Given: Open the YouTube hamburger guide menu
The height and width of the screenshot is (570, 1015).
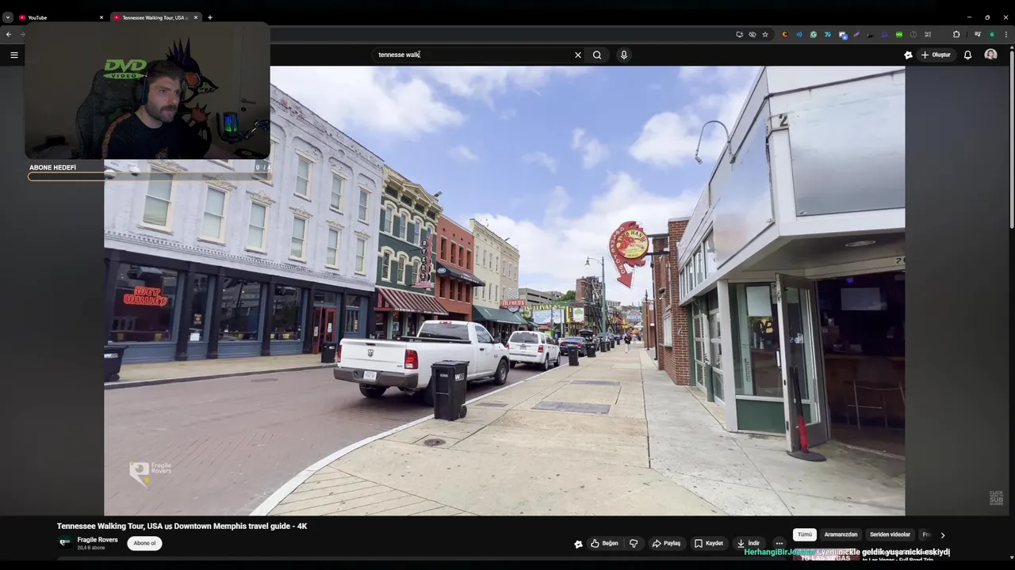Looking at the screenshot, I should [x=13, y=55].
